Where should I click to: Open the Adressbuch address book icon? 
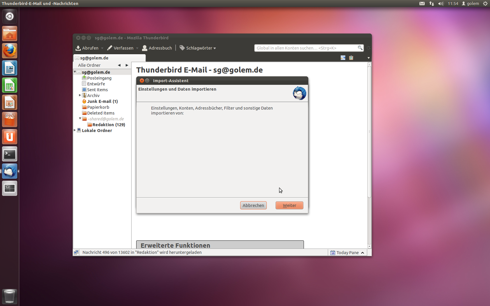click(145, 48)
